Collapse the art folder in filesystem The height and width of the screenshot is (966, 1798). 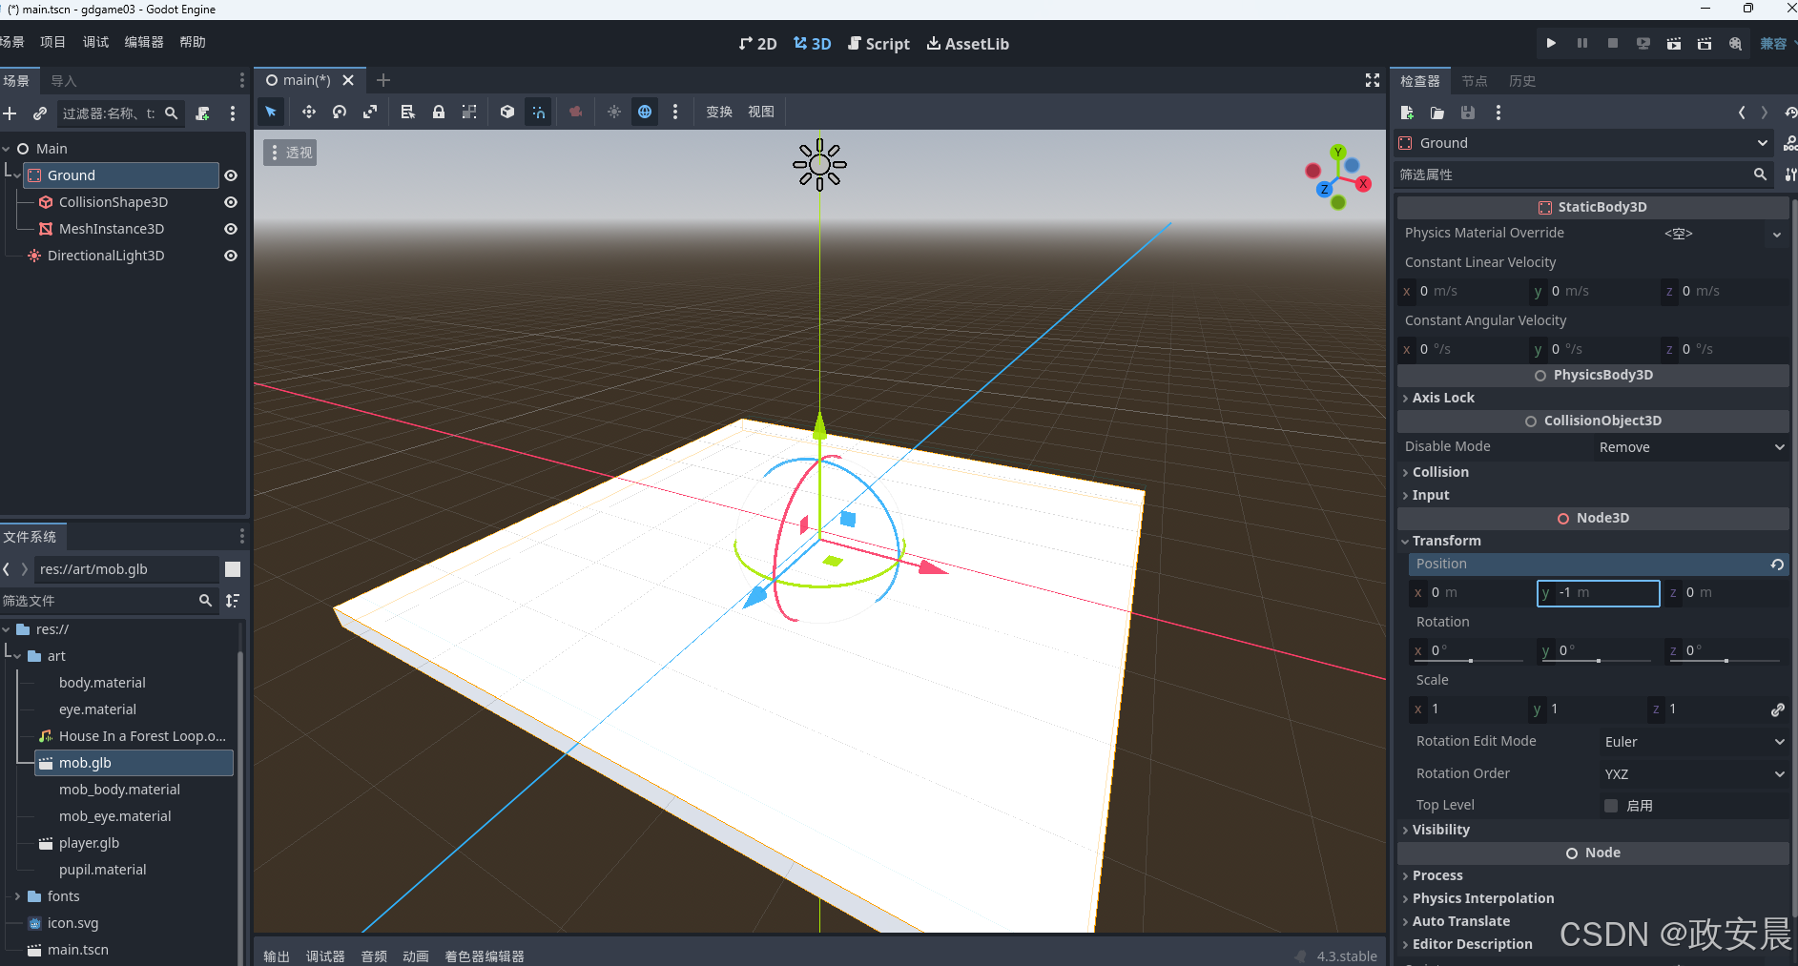pyautogui.click(x=17, y=656)
